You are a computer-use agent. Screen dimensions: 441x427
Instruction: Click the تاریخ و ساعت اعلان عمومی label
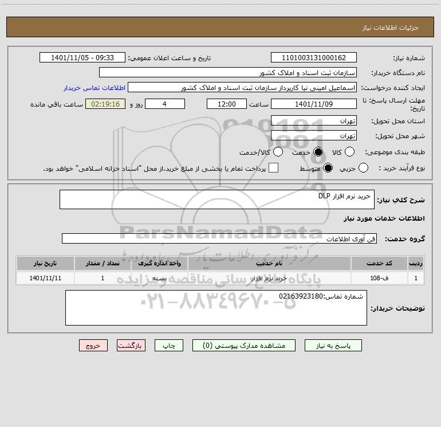pos(170,58)
